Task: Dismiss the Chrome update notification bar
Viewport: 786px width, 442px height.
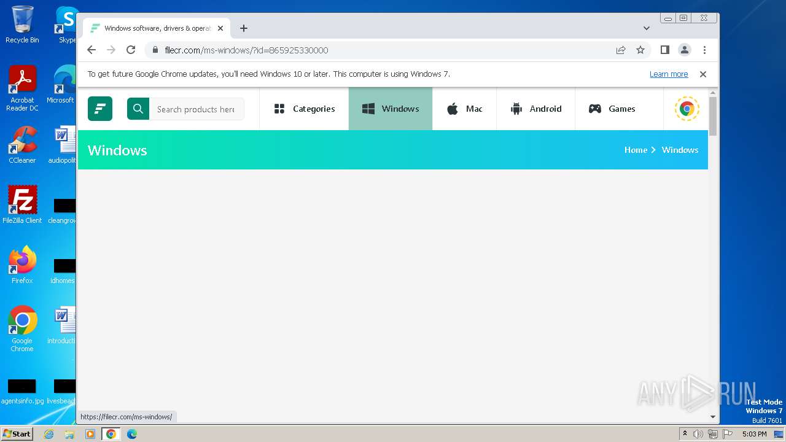Action: [x=703, y=74]
